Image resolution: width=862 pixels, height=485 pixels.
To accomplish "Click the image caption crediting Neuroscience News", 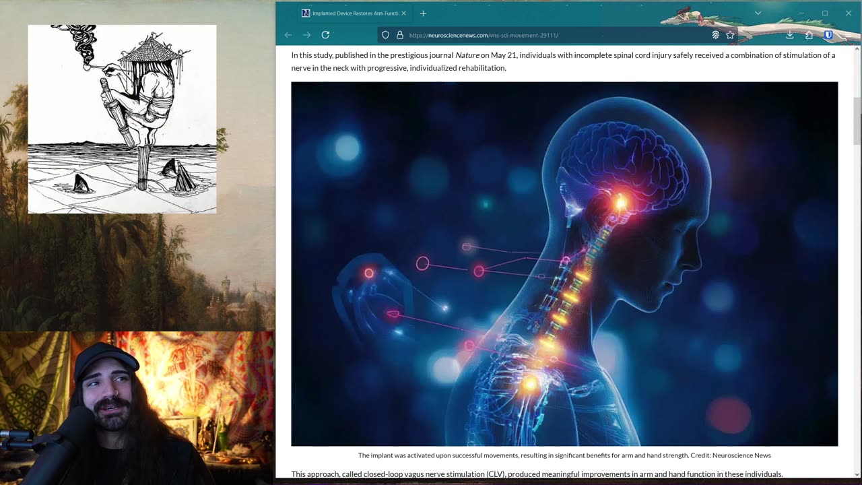I will pyautogui.click(x=564, y=455).
